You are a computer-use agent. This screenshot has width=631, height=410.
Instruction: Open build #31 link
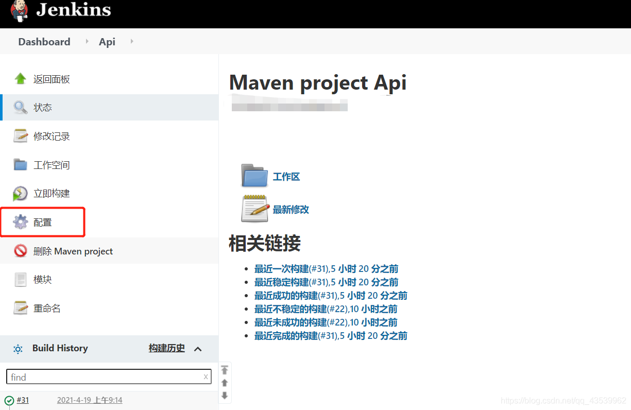coord(23,400)
